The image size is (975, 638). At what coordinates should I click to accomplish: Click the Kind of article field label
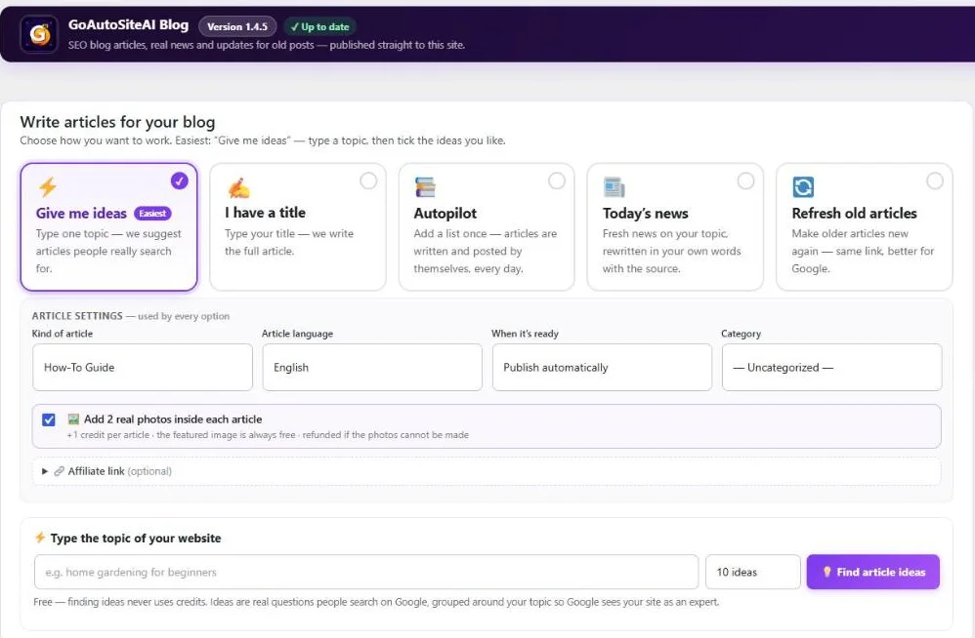63,334
